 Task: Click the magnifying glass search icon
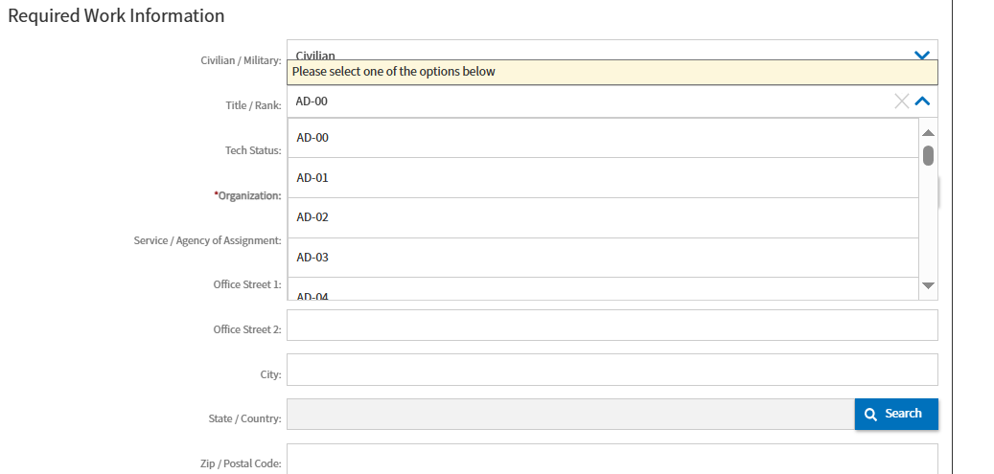click(870, 415)
